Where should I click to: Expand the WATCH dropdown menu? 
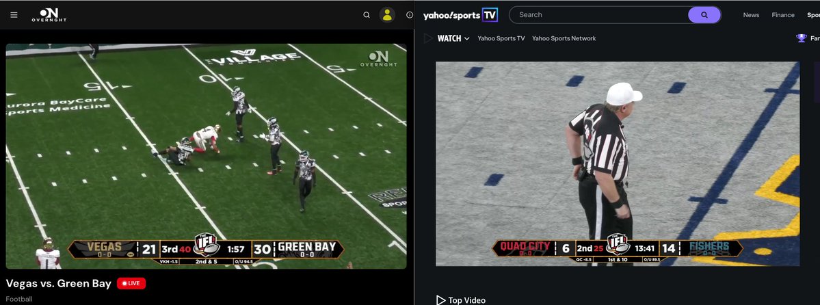pos(453,38)
